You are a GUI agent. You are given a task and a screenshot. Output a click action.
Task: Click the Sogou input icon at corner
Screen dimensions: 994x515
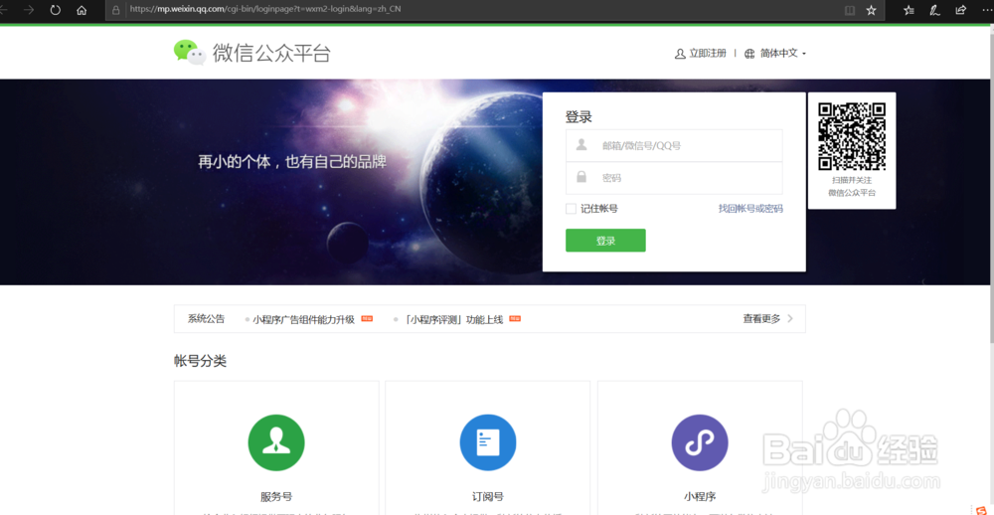pos(981,509)
